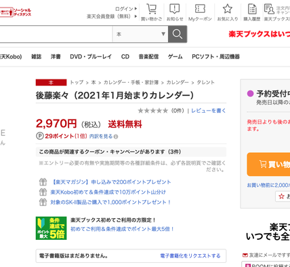Select the 雑誌 nav tab
Screen dimensions: 290x267
37,56
